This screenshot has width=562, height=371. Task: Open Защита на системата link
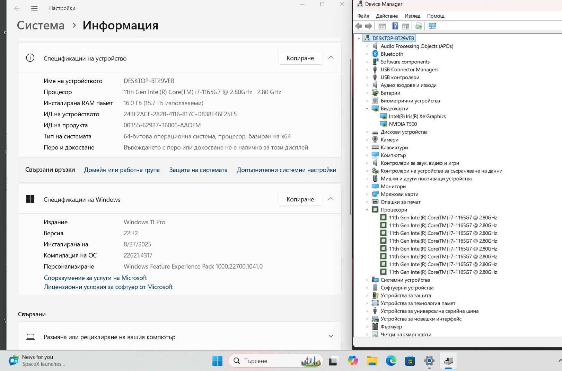click(x=198, y=170)
